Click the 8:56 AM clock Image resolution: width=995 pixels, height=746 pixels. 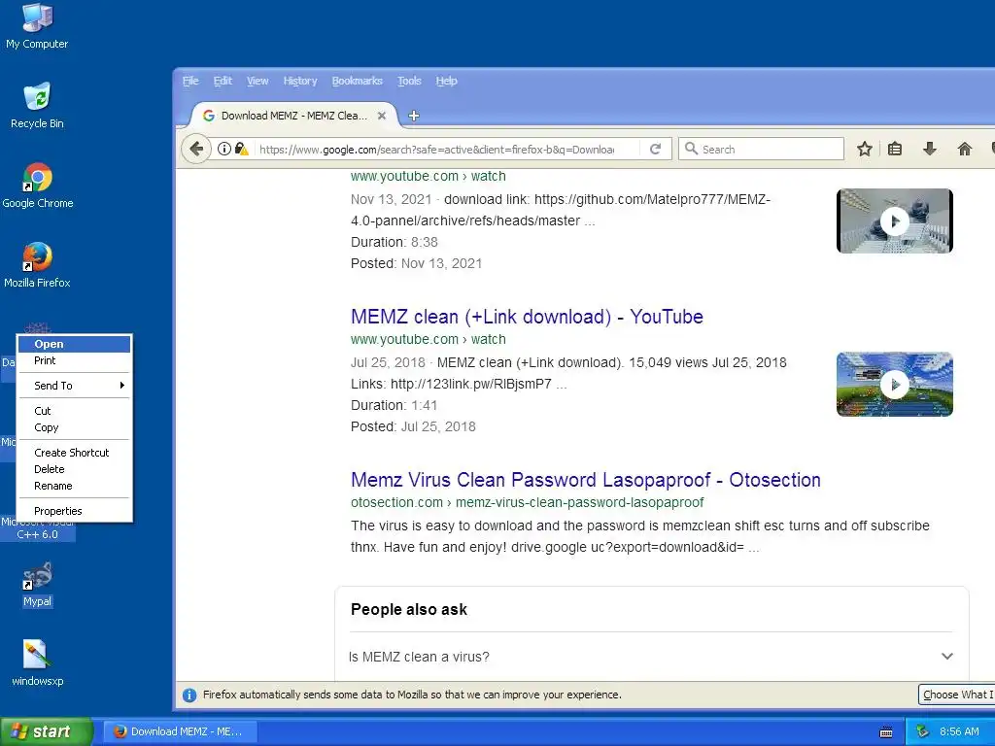(x=959, y=731)
